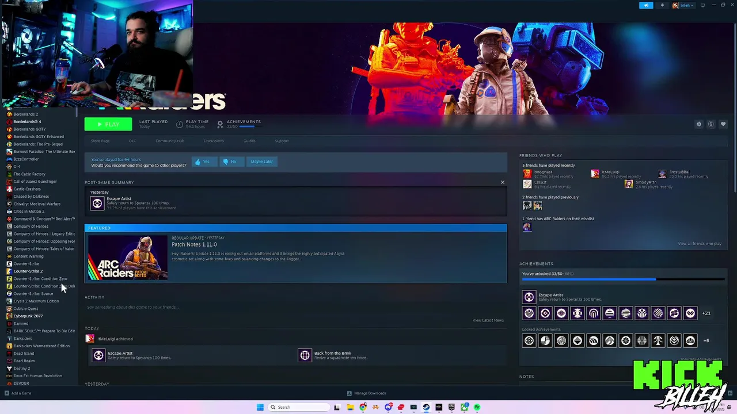Select Cities in Motion 2 in library

29,212
